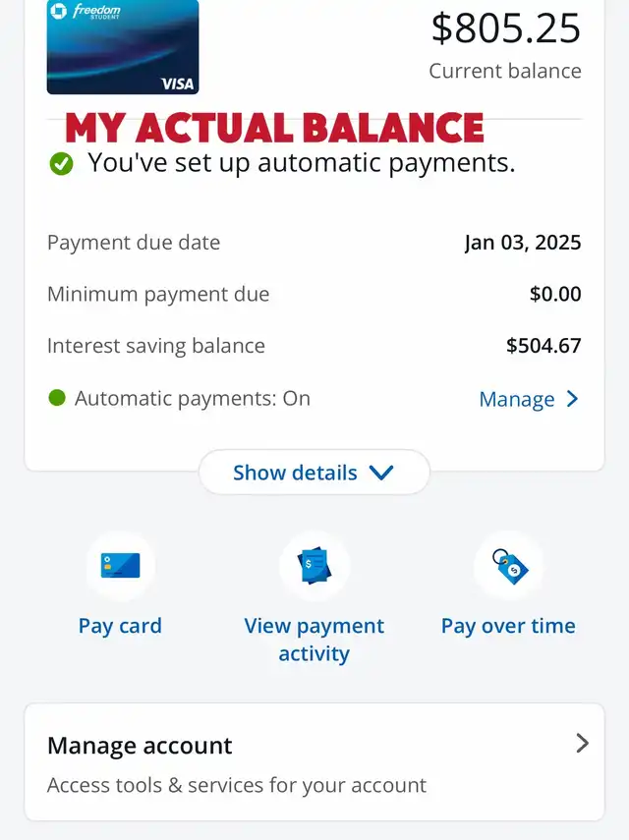Click the green dot beside Automatic payments: On
629x840 pixels.
57,398
